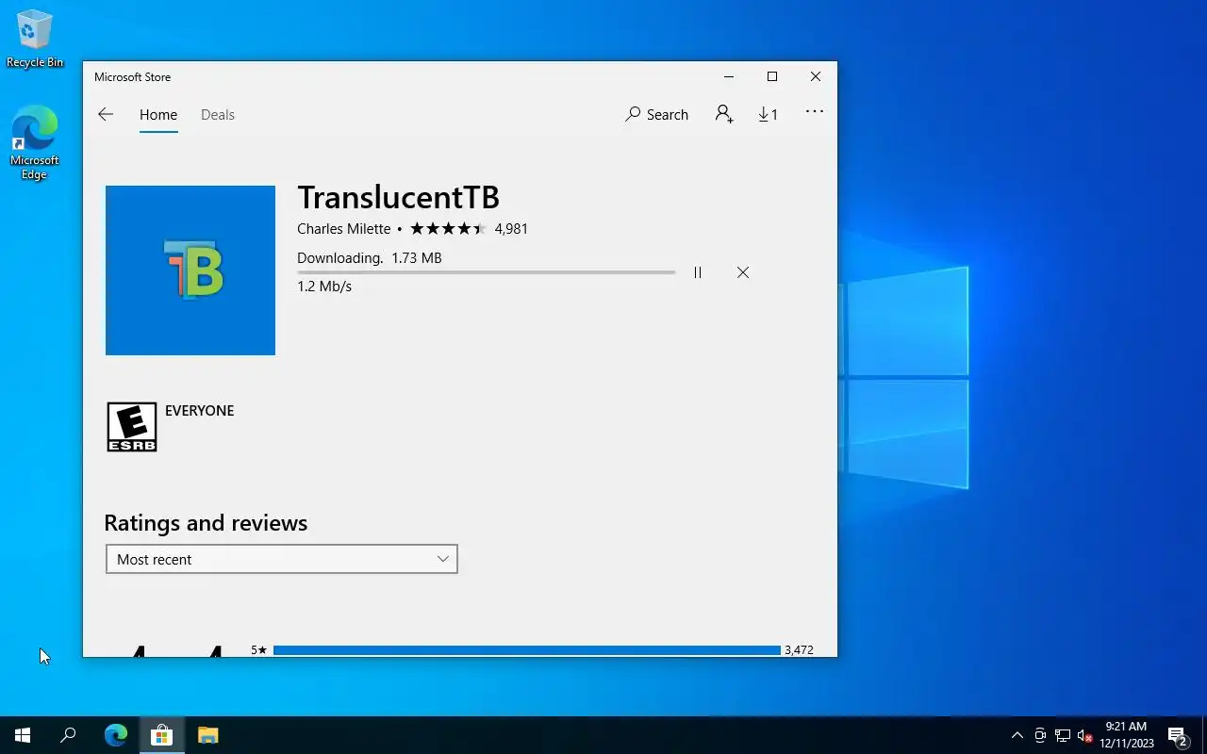Viewport: 1207px width, 754px height.
Task: Click the Downloading 1.73 MB status
Action: [x=370, y=258]
